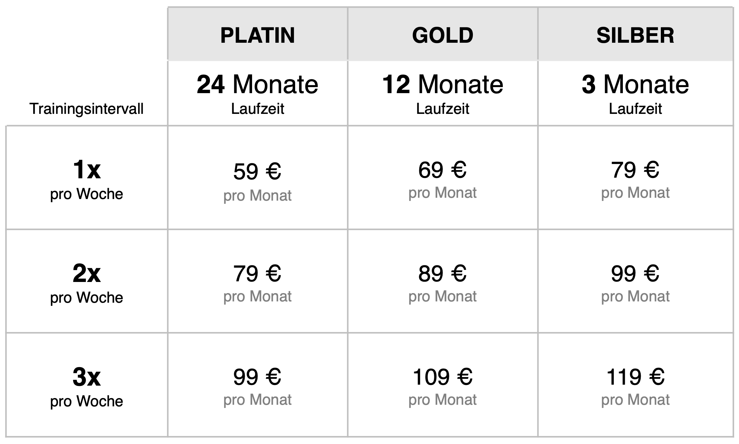Select the 1x pro Woche row label
Image resolution: width=739 pixels, height=444 pixels.
pos(86,179)
